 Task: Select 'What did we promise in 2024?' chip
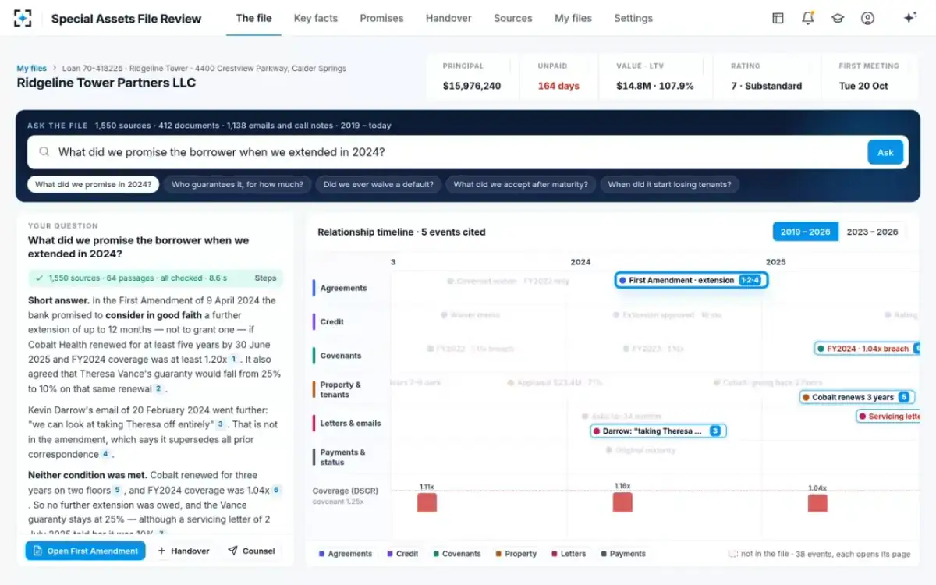94,185
